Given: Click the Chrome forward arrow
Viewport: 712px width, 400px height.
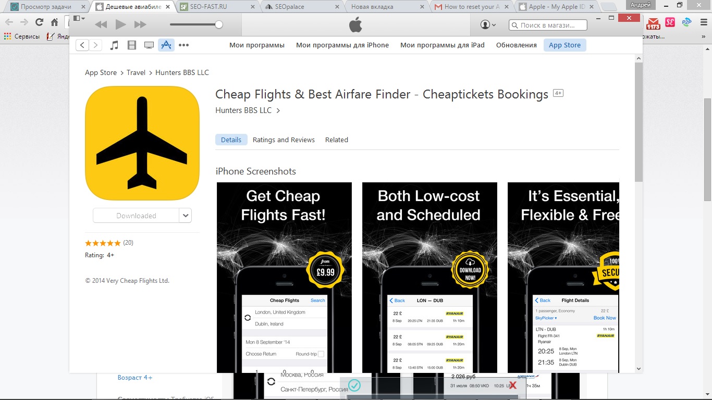Looking at the screenshot, I should [x=24, y=22].
